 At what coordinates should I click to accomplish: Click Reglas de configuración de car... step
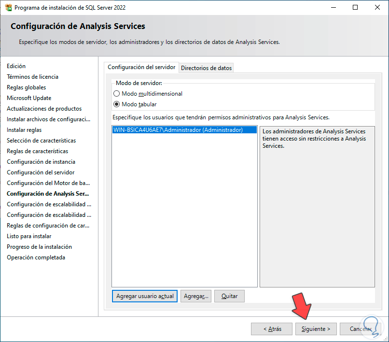tap(48, 226)
